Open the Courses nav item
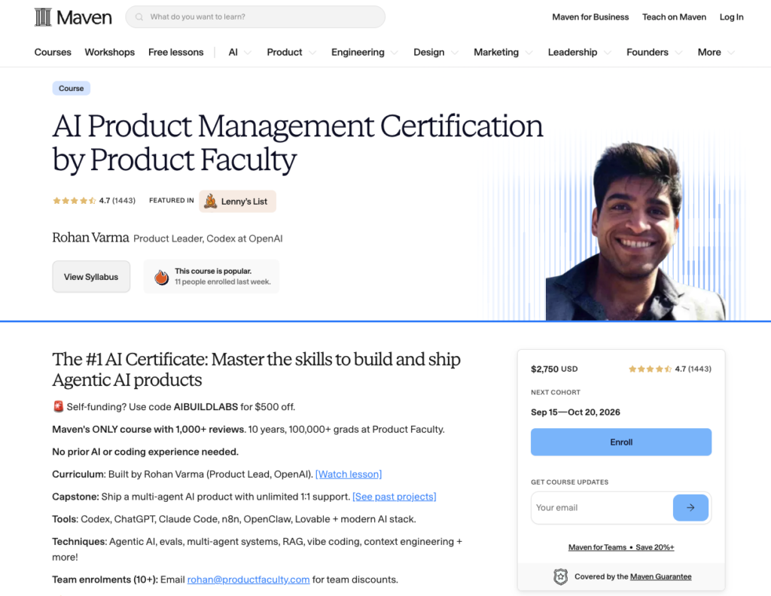Viewport: 771px width, 596px height. coord(53,52)
